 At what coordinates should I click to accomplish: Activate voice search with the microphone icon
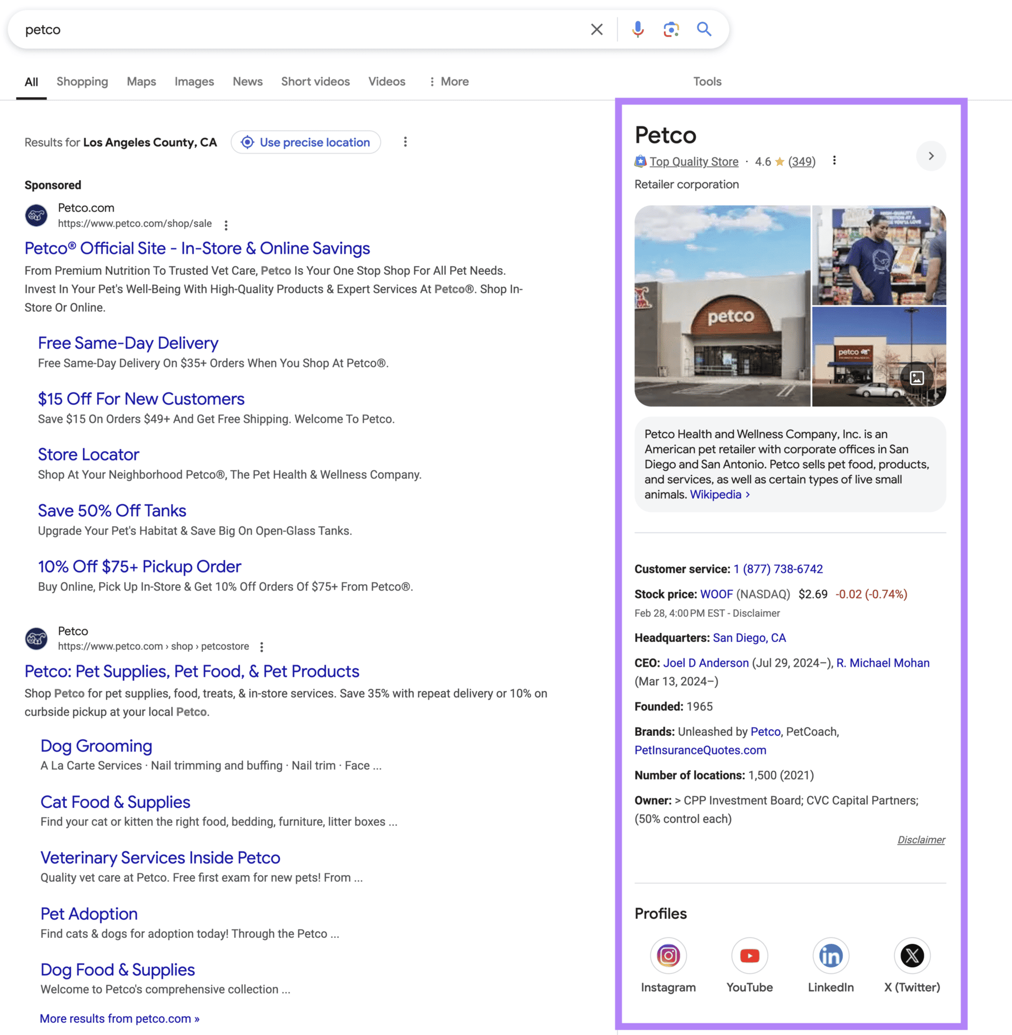coord(637,29)
